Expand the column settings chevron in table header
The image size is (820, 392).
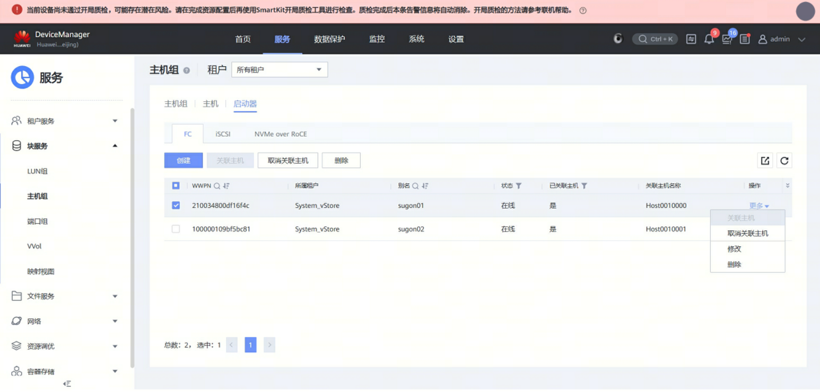pos(788,186)
